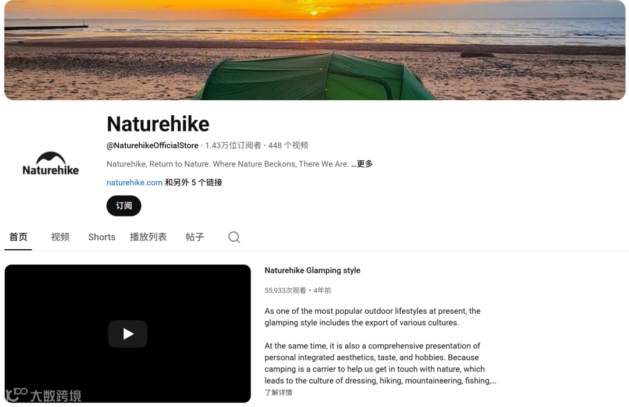Open the 首页 tab
Image resolution: width=629 pixels, height=407 pixels.
pos(18,237)
